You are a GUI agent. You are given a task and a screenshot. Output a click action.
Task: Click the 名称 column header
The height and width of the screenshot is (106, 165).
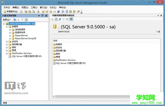55,41
